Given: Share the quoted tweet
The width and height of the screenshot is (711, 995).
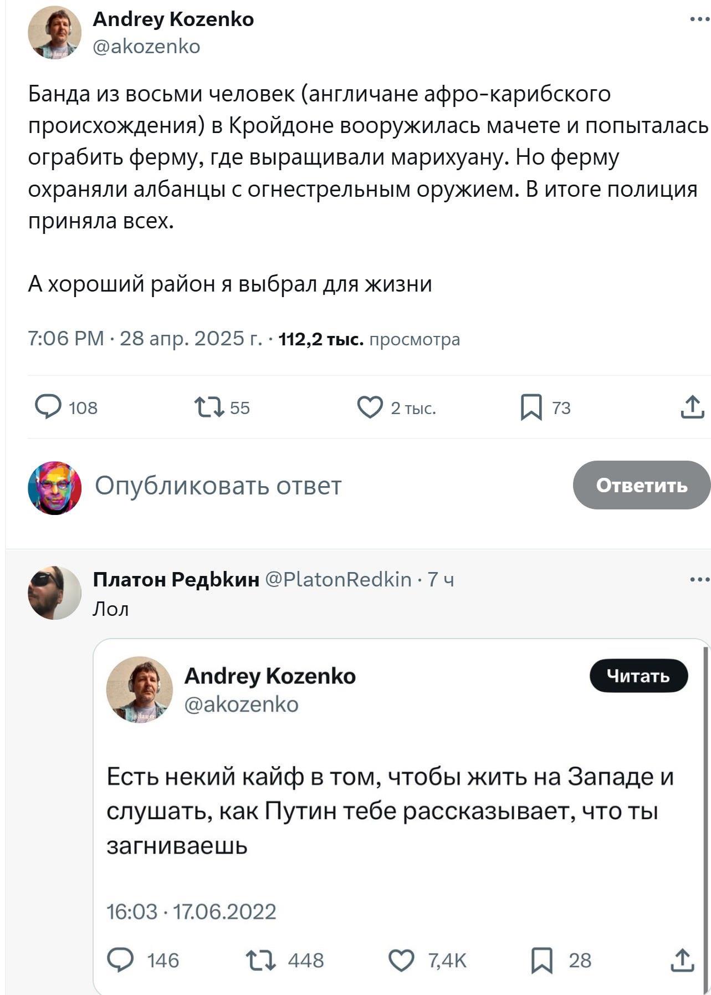Looking at the screenshot, I should coord(682,960).
